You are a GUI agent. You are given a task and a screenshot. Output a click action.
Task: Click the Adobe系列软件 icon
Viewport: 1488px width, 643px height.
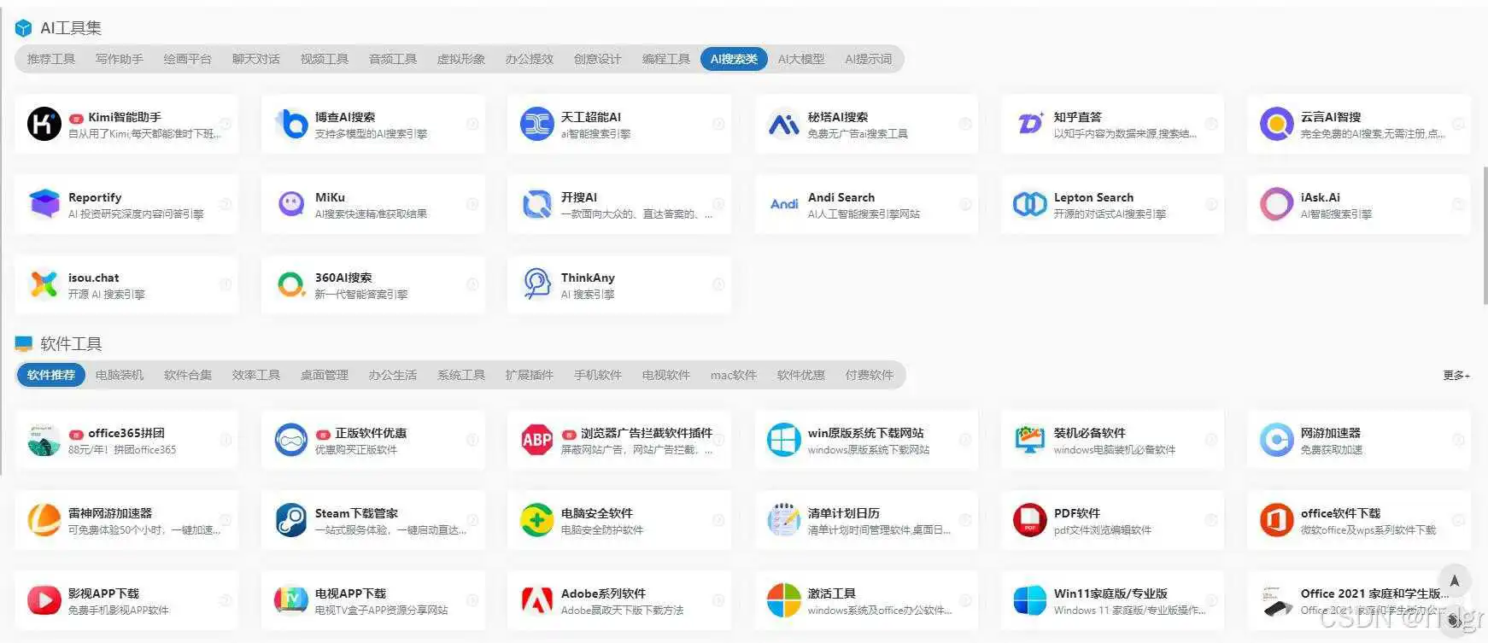pos(537,600)
